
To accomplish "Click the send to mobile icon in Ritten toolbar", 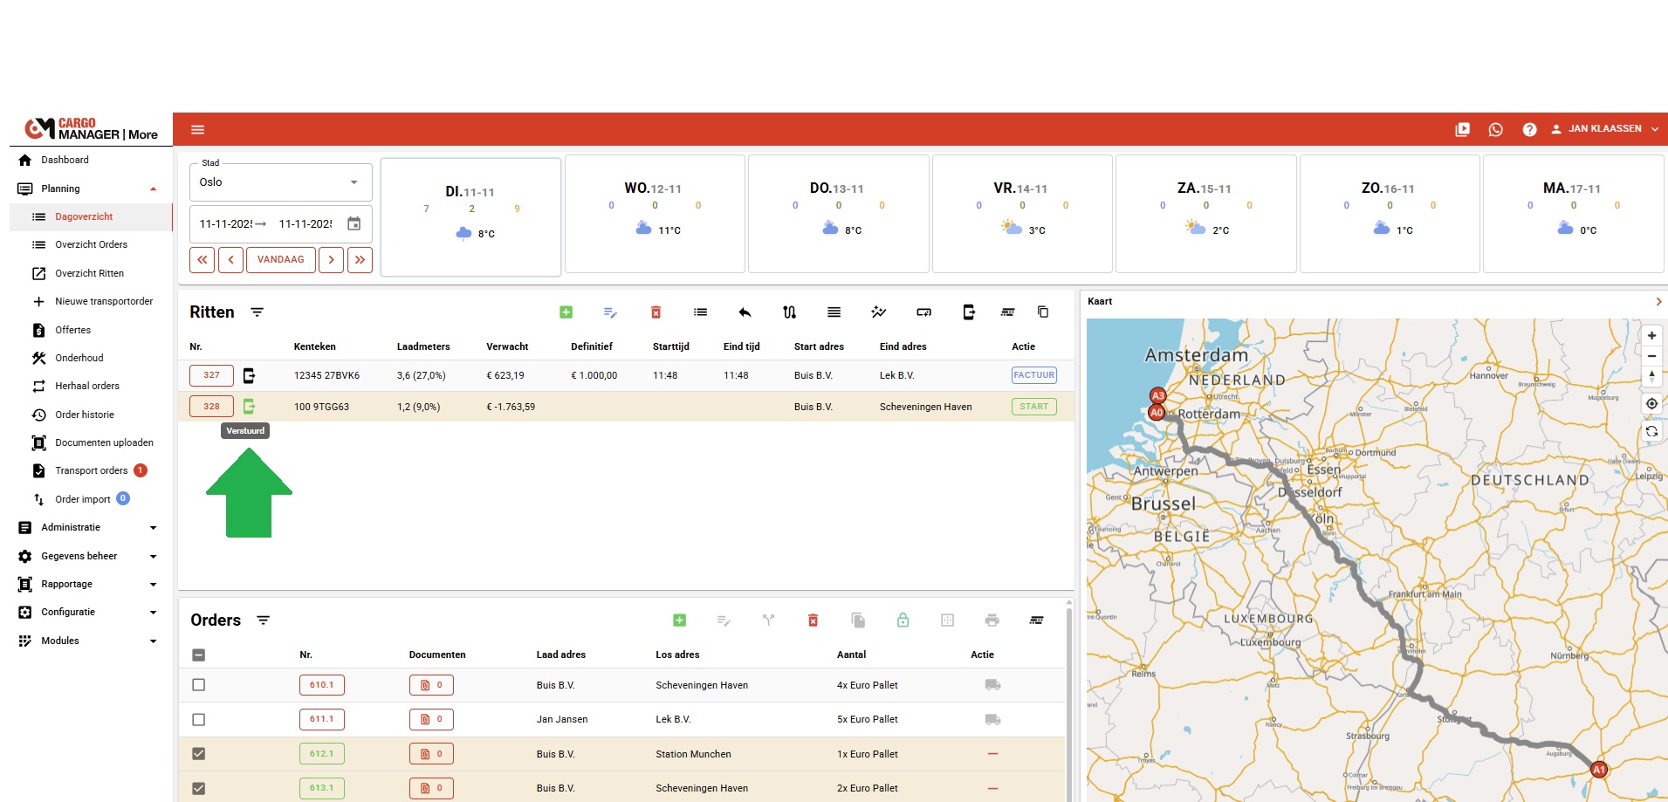I will [x=968, y=312].
